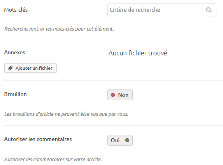This screenshot has width=223, height=165.
Task: Focus the Critère de recherche keyword field
Action: 162,10
